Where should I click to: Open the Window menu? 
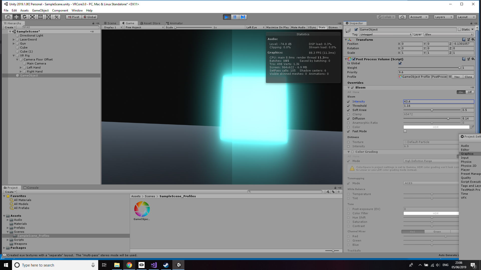coord(77,10)
